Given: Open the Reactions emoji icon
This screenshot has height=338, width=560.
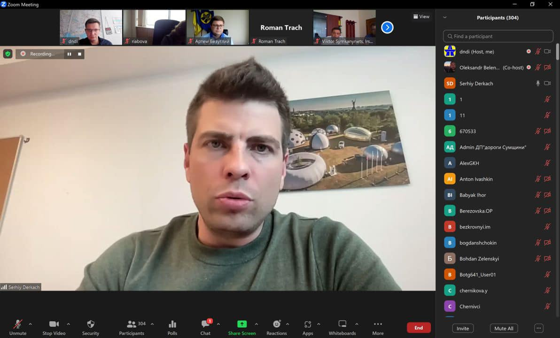Looking at the screenshot, I should (277, 324).
